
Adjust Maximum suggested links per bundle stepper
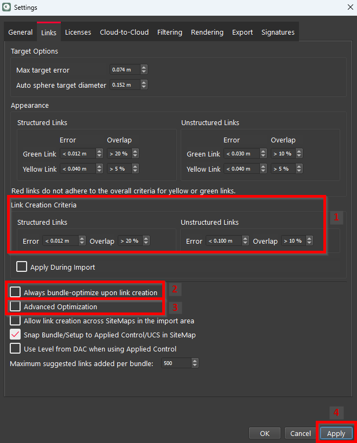pyautogui.click(x=195, y=363)
